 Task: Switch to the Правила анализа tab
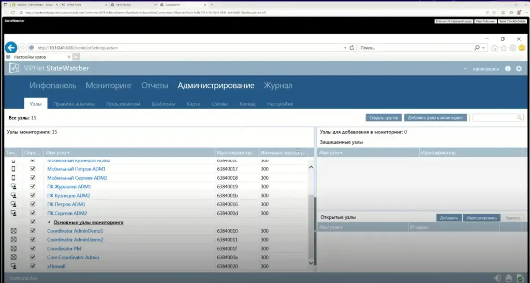[x=74, y=104]
